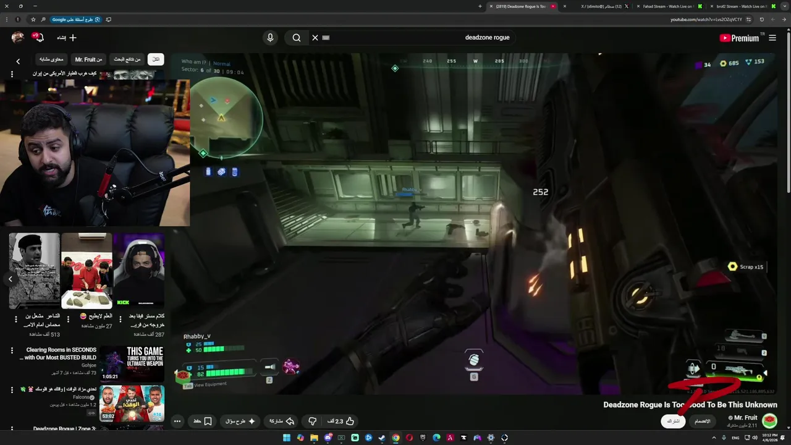Open the KICK masked streamer short

click(139, 271)
